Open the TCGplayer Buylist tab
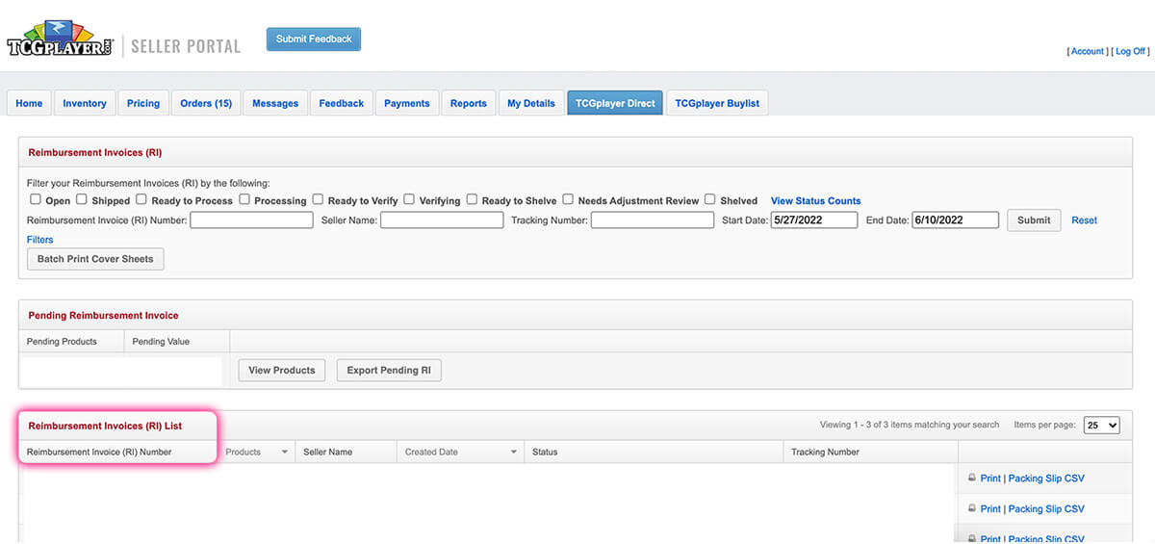This screenshot has width=1155, height=544. [717, 103]
